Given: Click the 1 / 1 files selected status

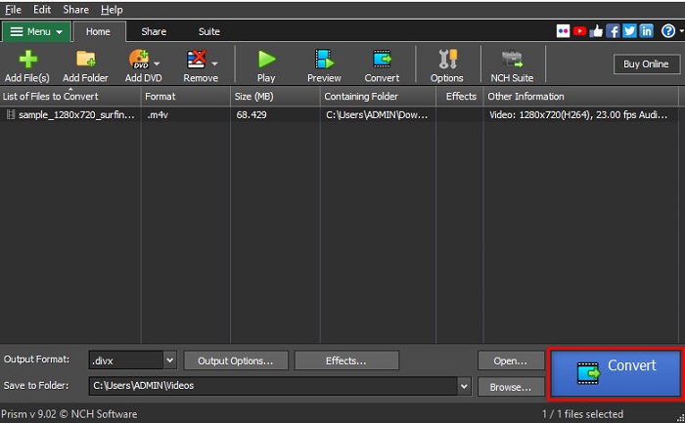Looking at the screenshot, I should (x=582, y=414).
